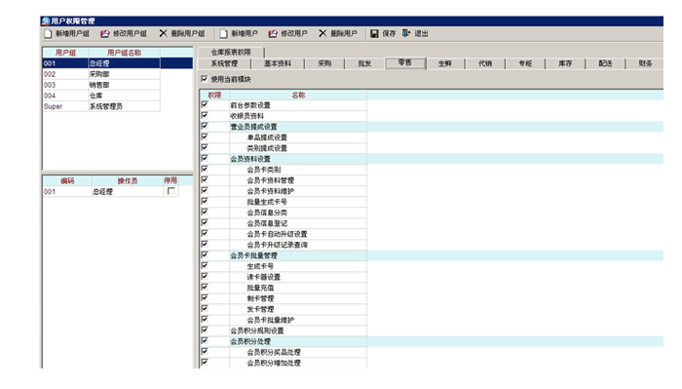682x389 pixels.
Task: Click the 删除用户组 X icon
Action: pyautogui.click(x=163, y=33)
